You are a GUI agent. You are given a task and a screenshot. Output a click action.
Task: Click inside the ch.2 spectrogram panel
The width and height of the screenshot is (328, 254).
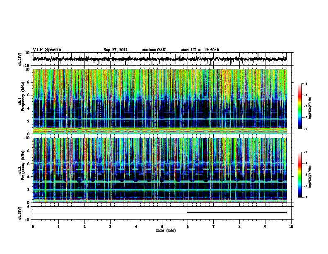pos(160,170)
